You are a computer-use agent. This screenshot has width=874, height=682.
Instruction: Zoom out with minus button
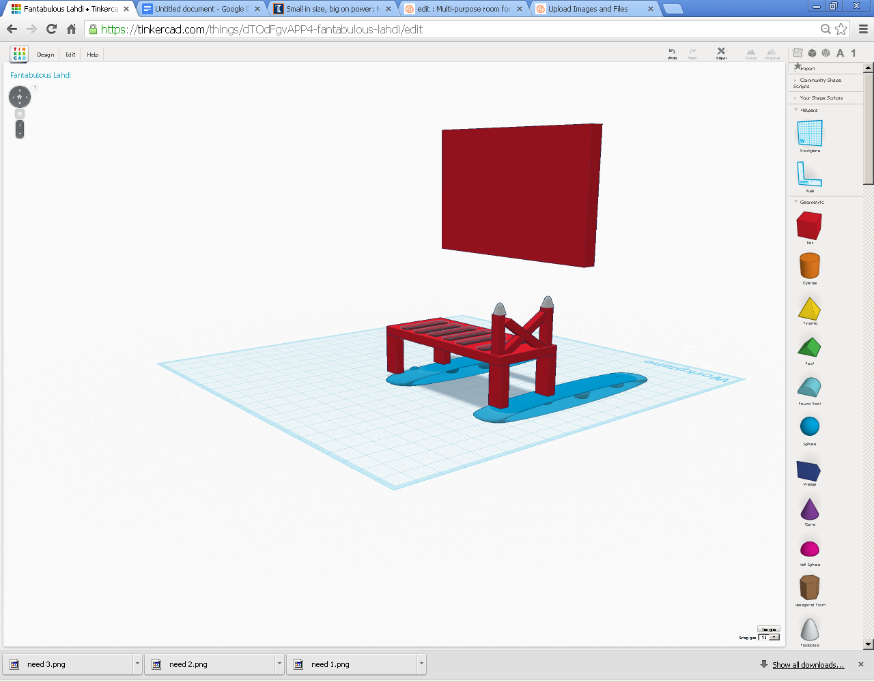19,134
